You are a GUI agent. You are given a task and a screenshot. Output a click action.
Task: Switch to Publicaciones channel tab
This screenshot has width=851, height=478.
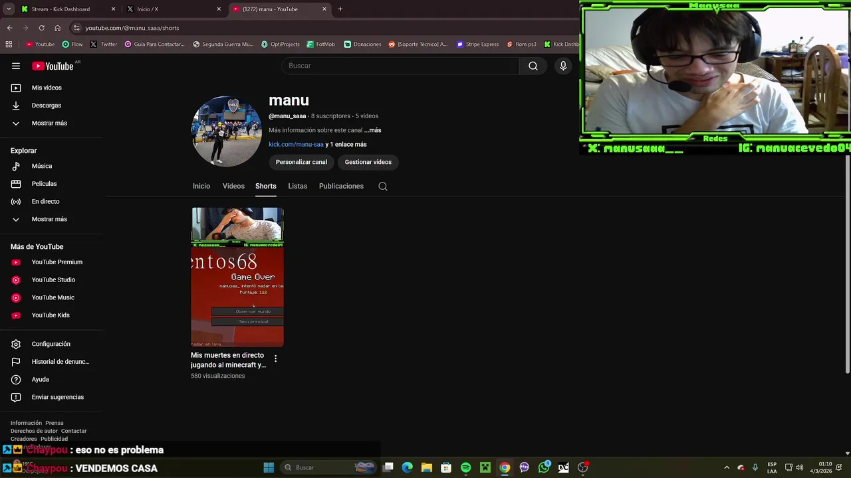pyautogui.click(x=341, y=186)
